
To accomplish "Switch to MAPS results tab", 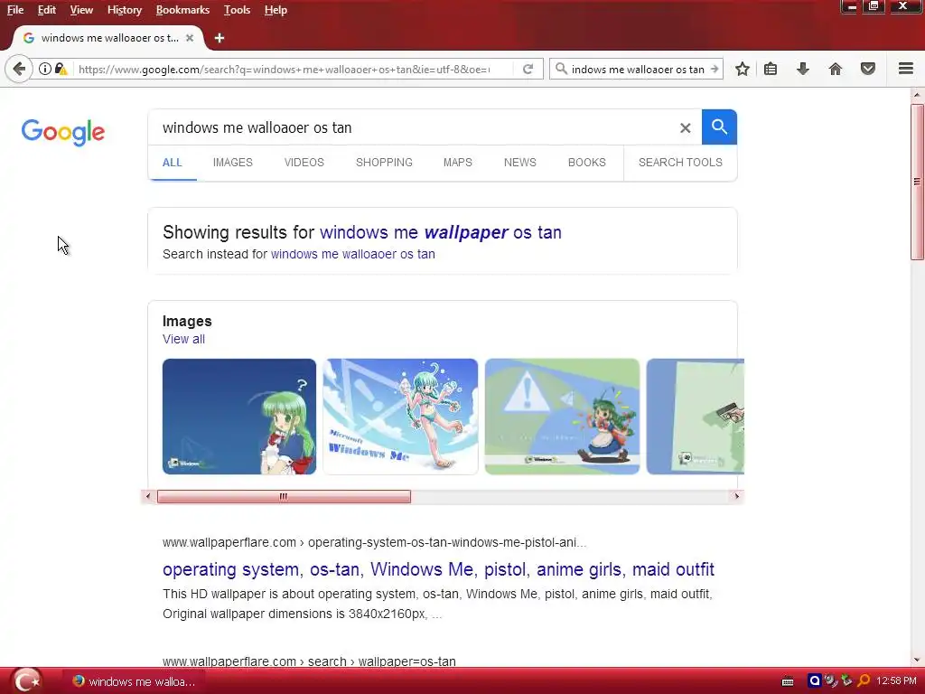I will (x=458, y=163).
